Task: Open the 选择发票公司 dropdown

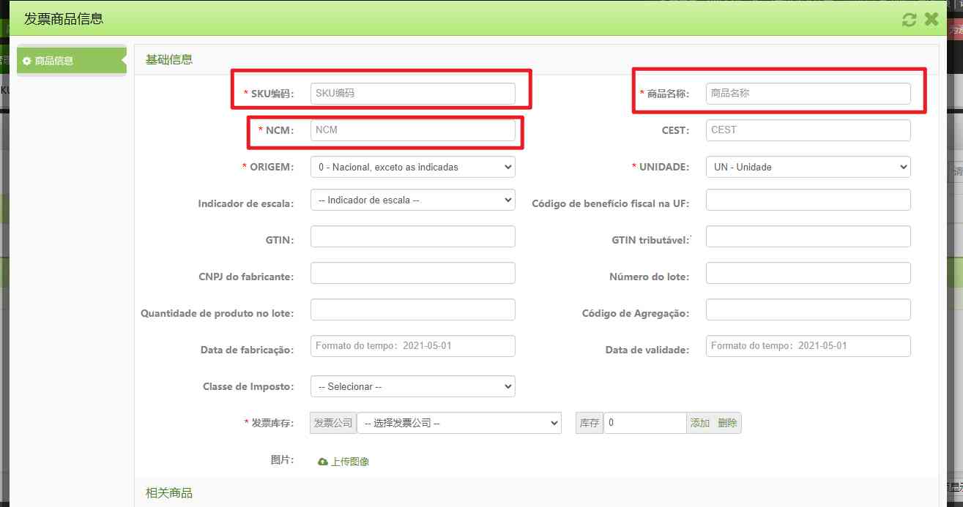Action: pos(458,423)
